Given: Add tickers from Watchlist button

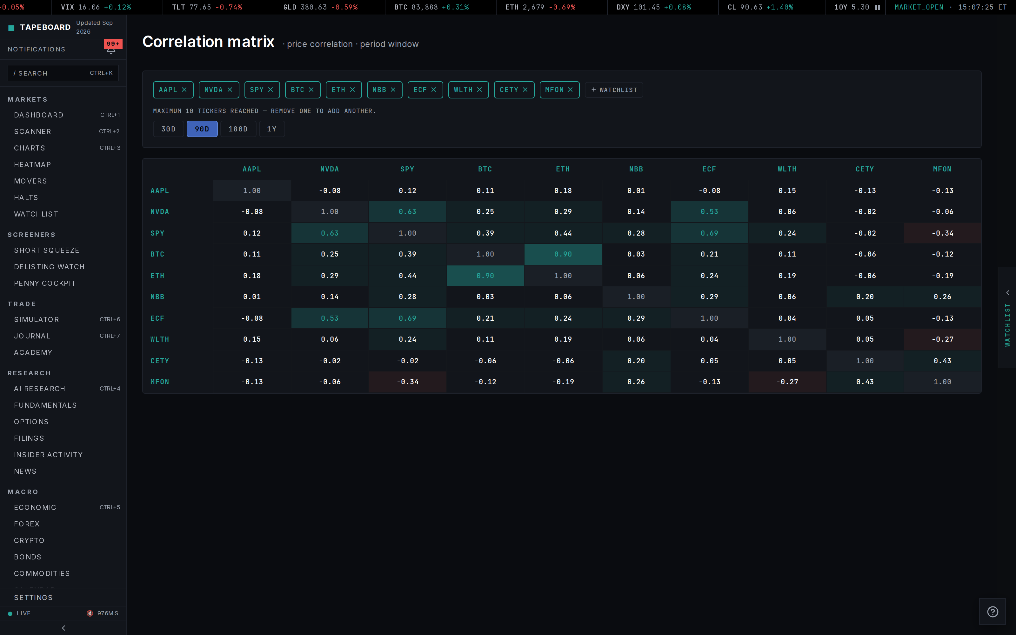Looking at the screenshot, I should [x=614, y=90].
